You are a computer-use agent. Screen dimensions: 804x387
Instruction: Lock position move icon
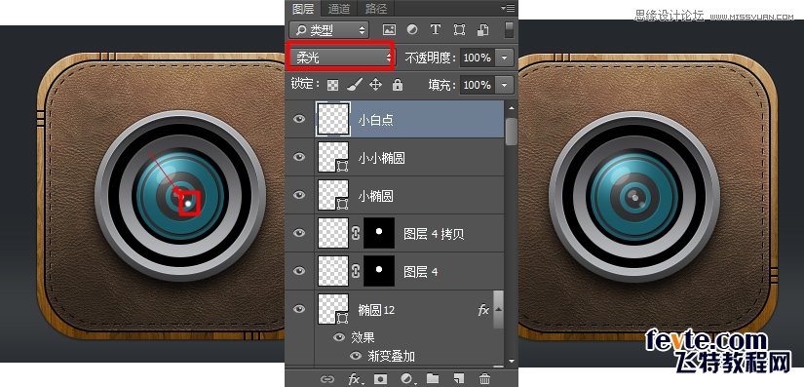pos(376,85)
